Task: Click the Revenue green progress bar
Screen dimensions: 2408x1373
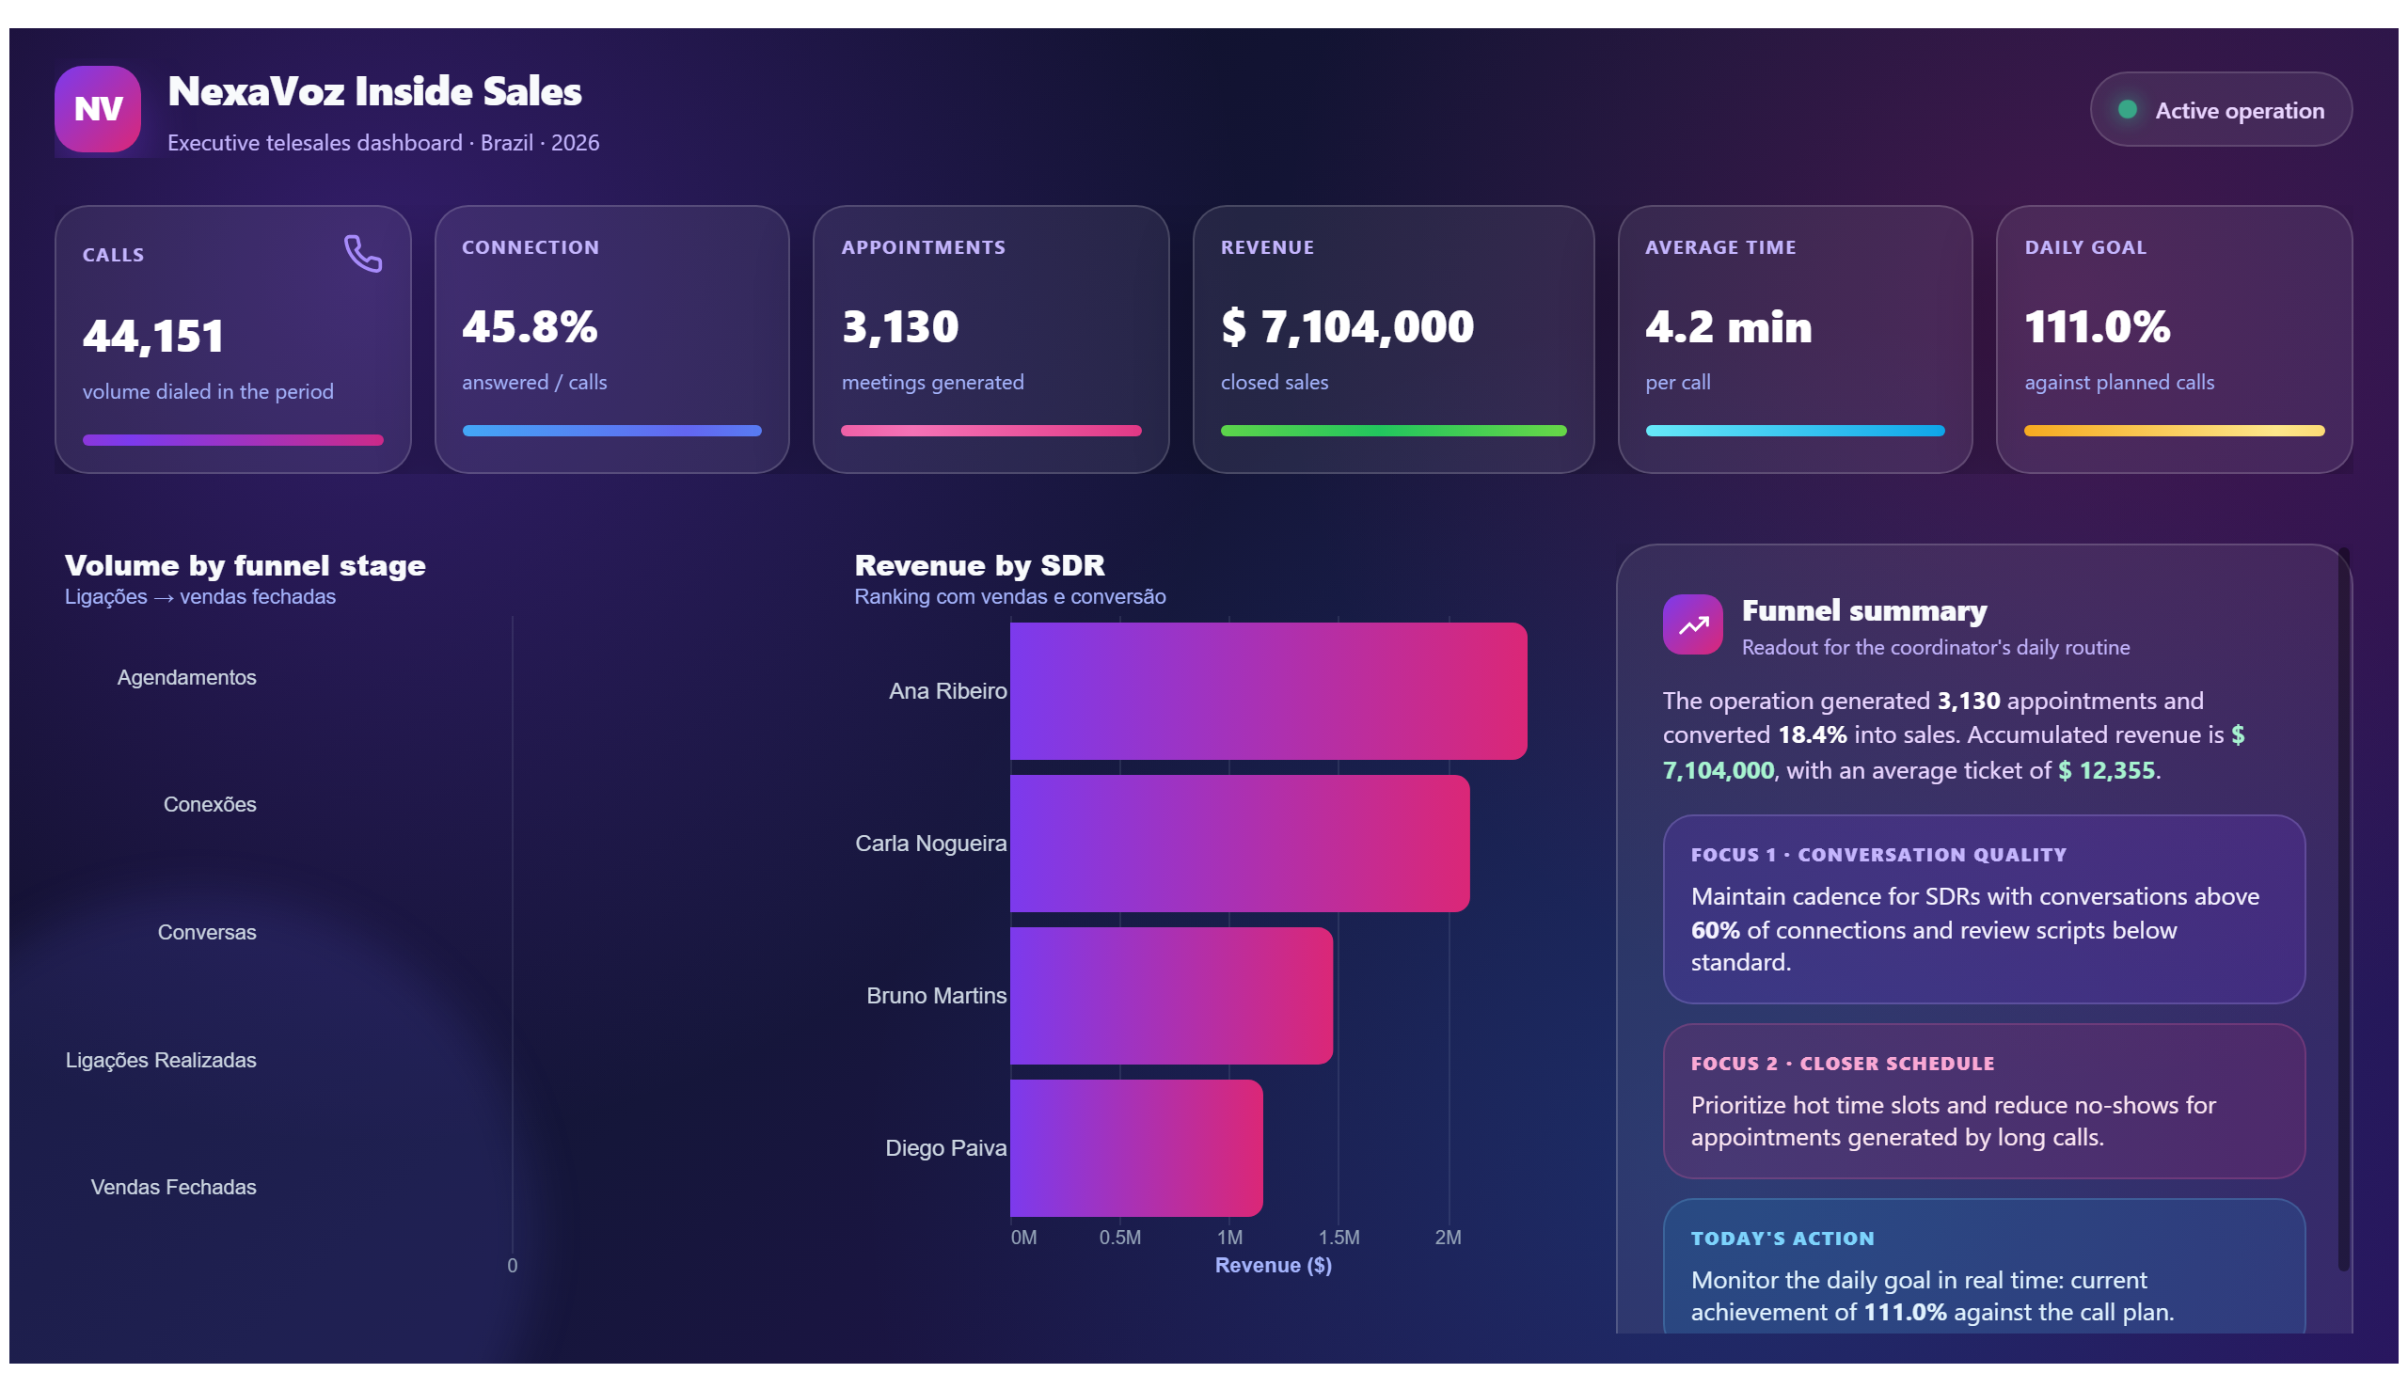Action: 1393,431
